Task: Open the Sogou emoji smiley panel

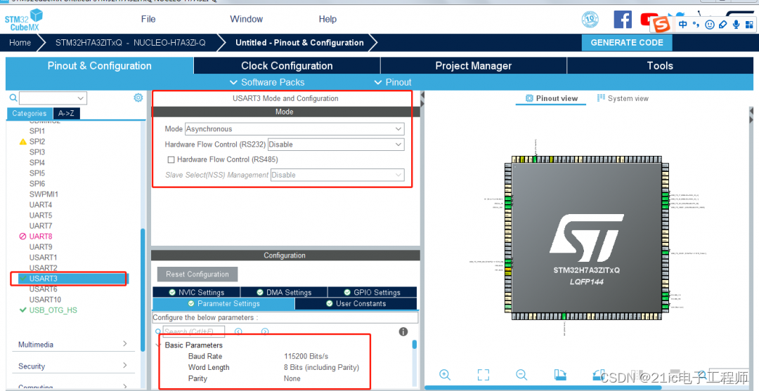Action: coord(710,24)
